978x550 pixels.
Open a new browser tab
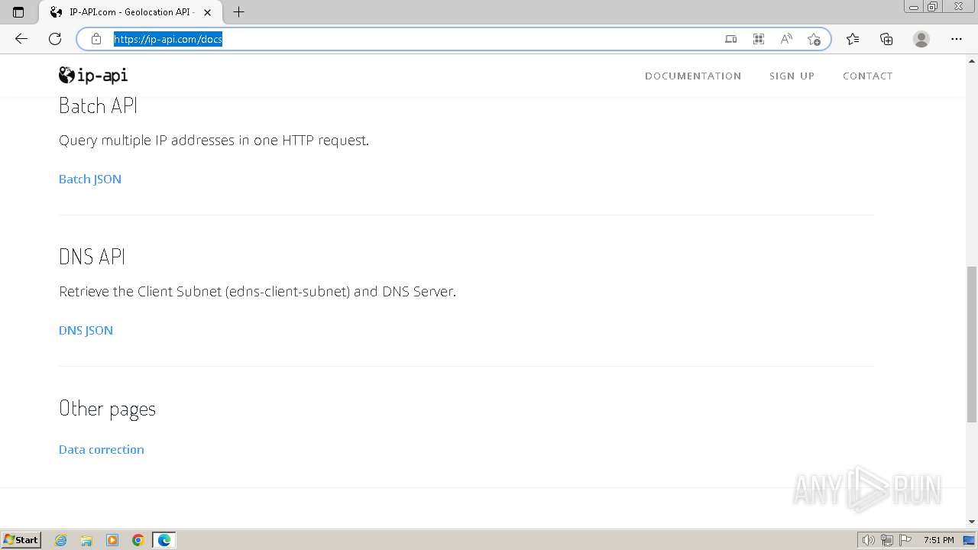pyautogui.click(x=238, y=12)
